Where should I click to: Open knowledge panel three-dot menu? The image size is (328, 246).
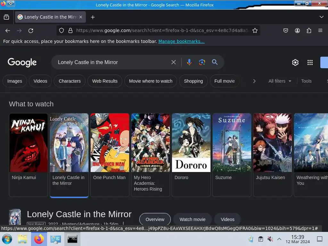click(x=123, y=223)
